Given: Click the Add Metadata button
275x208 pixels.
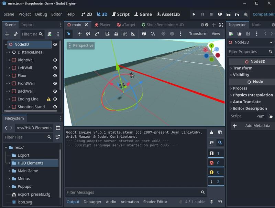Looking at the screenshot, I should click(253, 126).
